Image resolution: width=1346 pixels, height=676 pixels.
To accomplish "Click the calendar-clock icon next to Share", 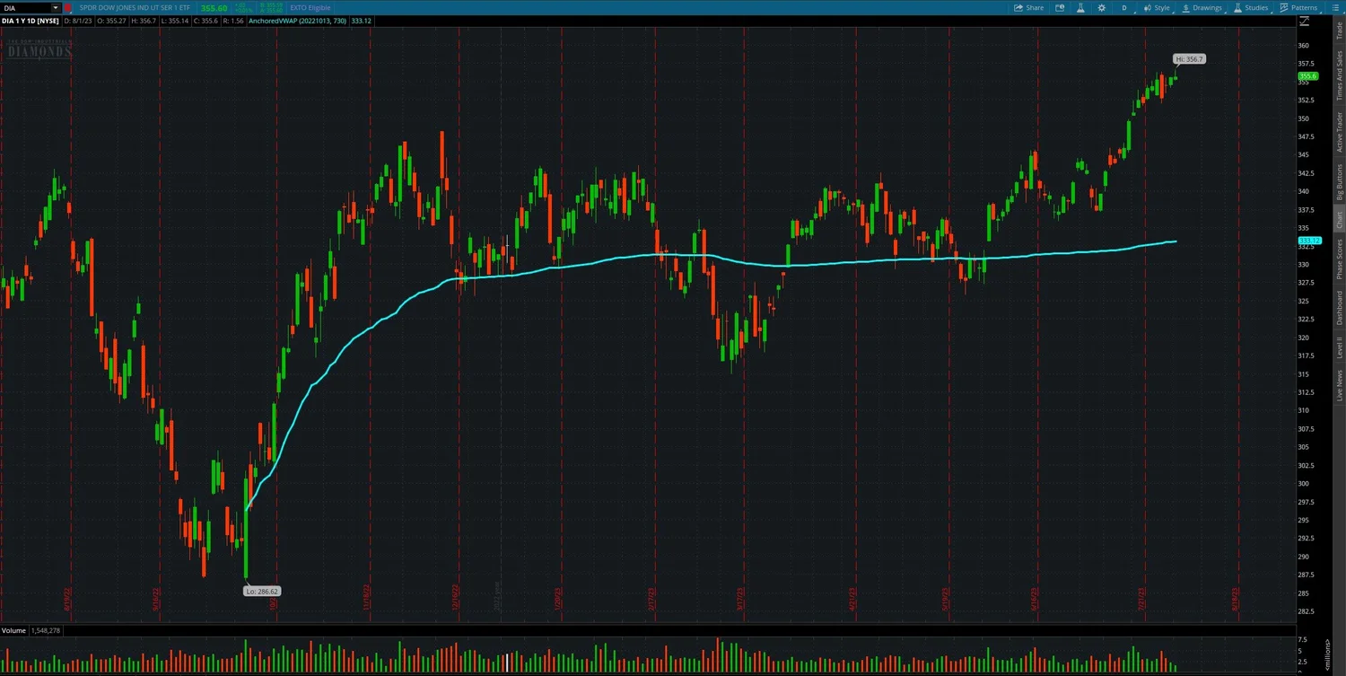I will coord(1060,7).
